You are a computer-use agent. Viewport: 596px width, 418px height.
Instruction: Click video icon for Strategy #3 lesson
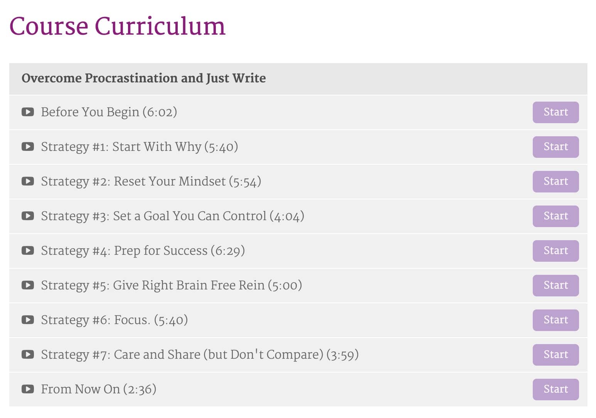click(x=28, y=216)
